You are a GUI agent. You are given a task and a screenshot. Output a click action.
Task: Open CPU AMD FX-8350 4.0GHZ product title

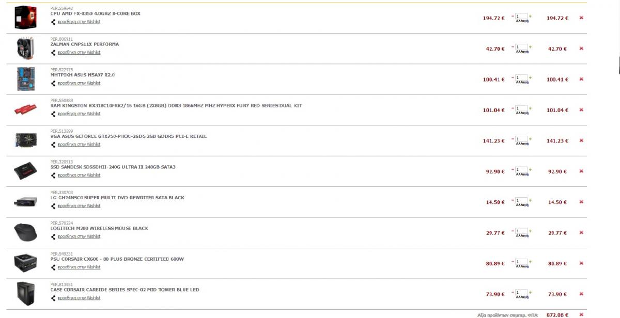pos(96,13)
